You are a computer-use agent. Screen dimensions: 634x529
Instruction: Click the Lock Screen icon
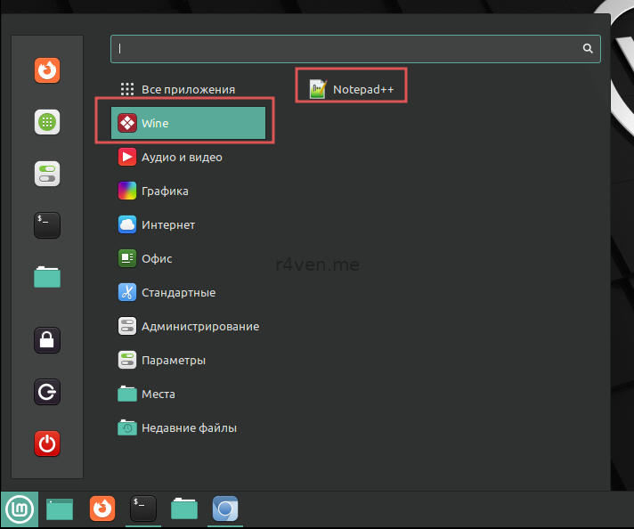click(47, 339)
